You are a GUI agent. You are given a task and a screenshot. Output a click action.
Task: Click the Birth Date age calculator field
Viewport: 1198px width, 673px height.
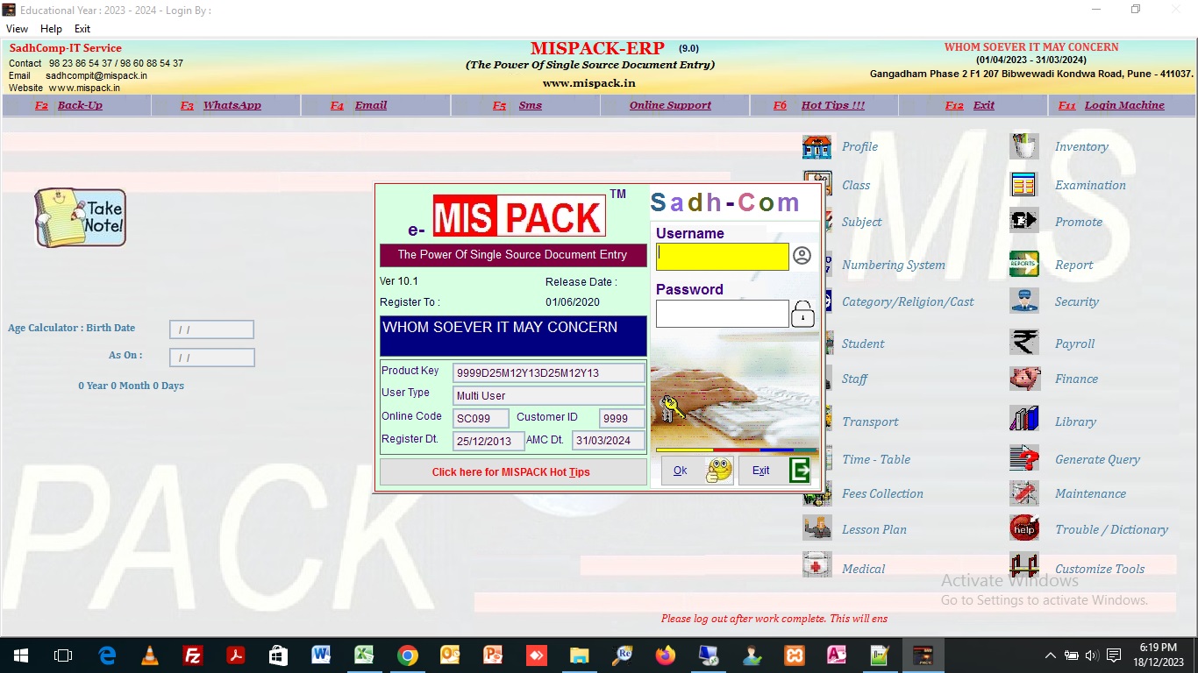click(x=211, y=329)
